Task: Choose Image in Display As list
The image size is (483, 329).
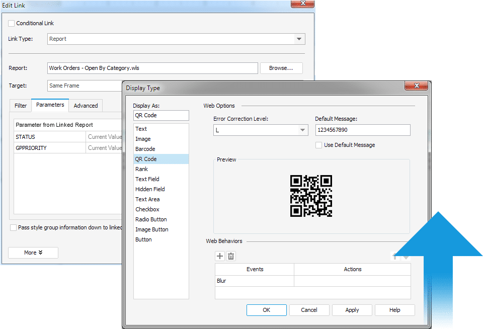Action: coord(161,139)
